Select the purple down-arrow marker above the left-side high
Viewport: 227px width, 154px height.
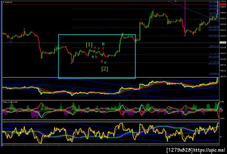coord(25,29)
